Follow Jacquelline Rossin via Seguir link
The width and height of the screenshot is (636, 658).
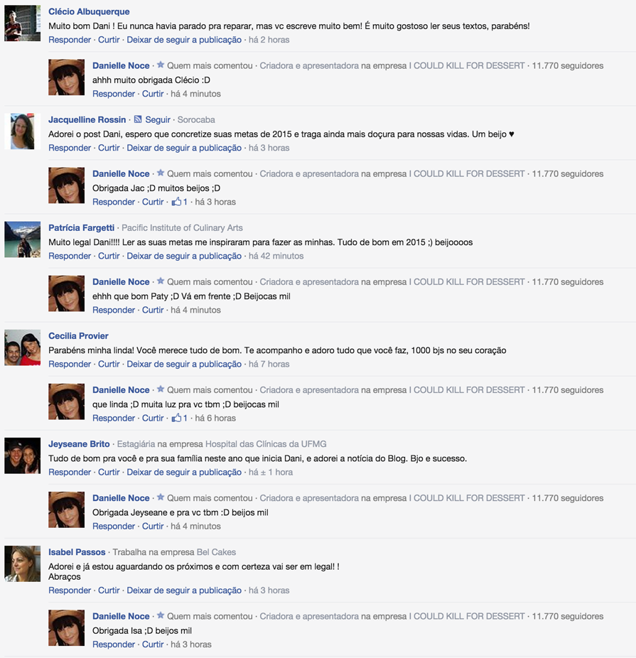158,119
